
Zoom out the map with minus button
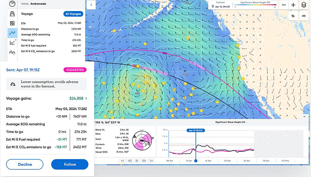[x=284, y=5]
